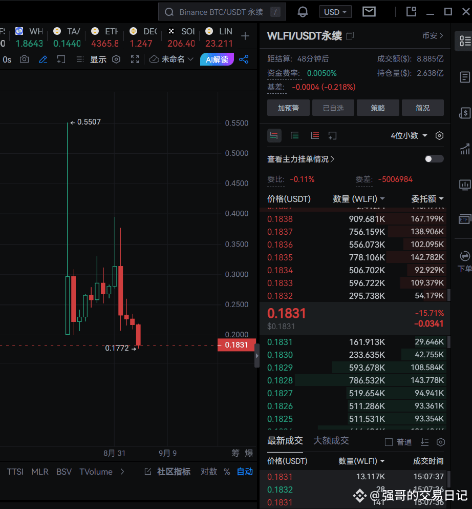Viewport: 472px width, 509px height.
Task: Open the list lines icon beside 显示
Action: coord(80,59)
